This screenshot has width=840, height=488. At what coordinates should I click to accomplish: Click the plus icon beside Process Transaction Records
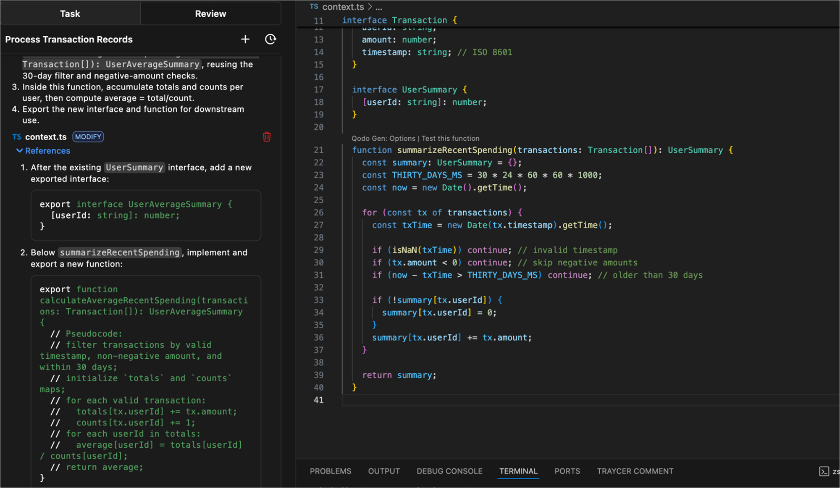[x=245, y=39]
